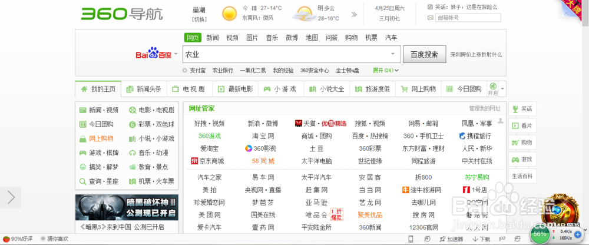
Task: Open the 小游戏 tab
Action: [x=281, y=89]
